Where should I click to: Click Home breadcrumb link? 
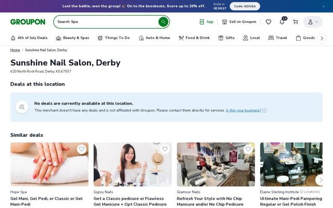[x=15, y=50]
